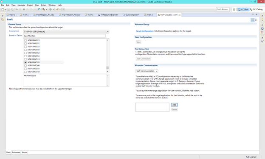265x159 pixels.
Task: Open the last toolbar dropdown arrow
Action: point(60,9)
